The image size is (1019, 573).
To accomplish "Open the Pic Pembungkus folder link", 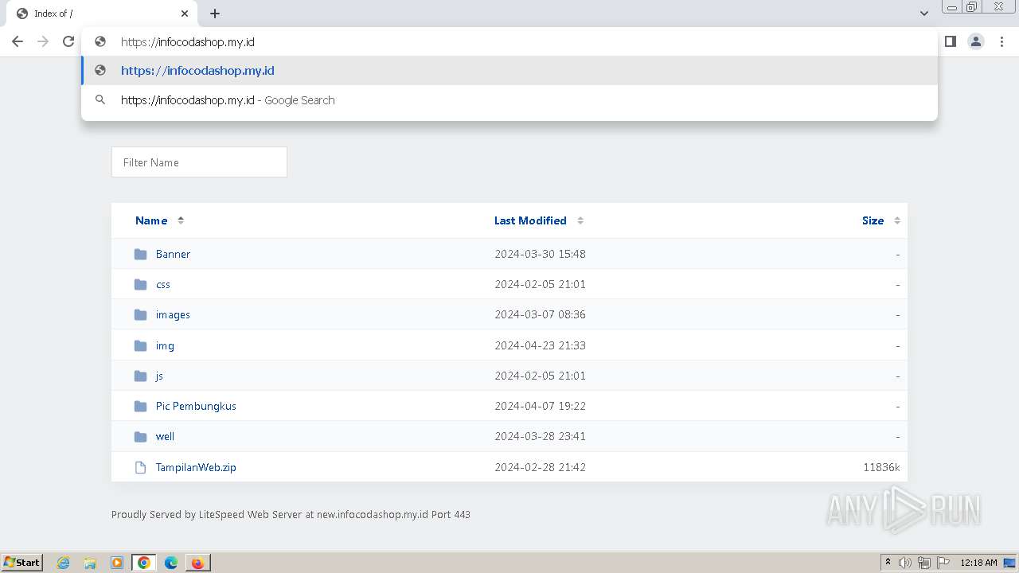I will click(x=196, y=406).
